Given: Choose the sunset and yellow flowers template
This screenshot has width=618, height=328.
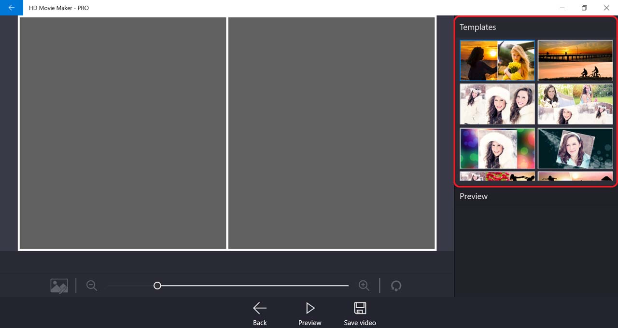Looking at the screenshot, I should 497,60.
